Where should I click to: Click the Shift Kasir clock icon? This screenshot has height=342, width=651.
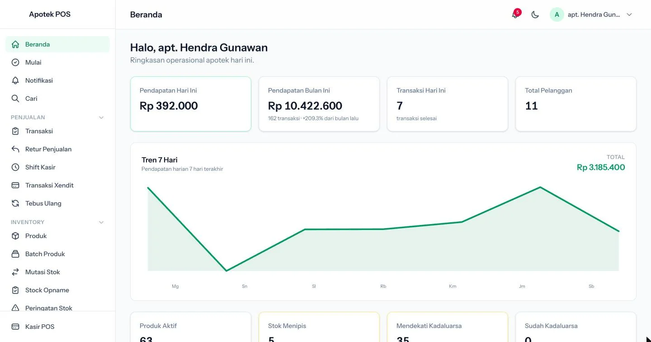coord(15,167)
